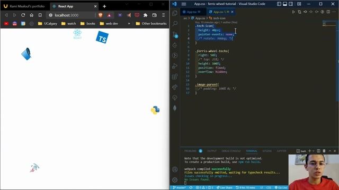
Task: Start Live Share from the status bar
Action: pos(225,188)
